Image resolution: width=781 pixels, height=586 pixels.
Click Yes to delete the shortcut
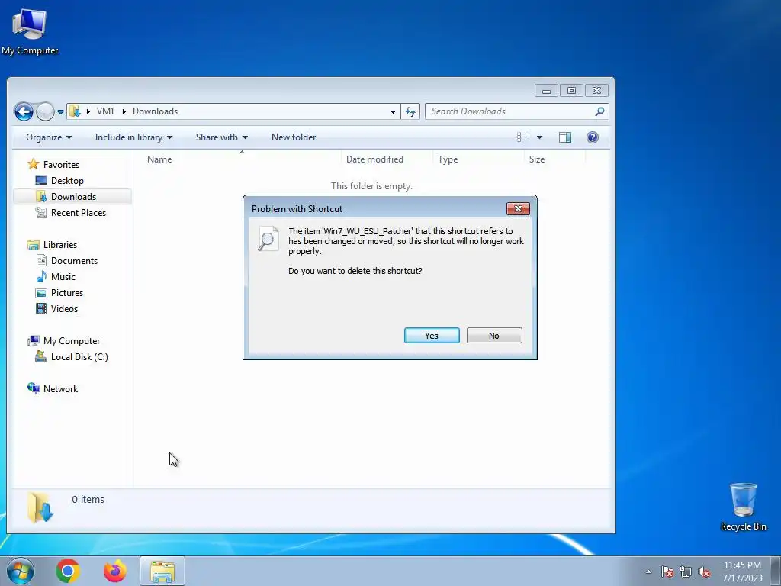point(432,336)
